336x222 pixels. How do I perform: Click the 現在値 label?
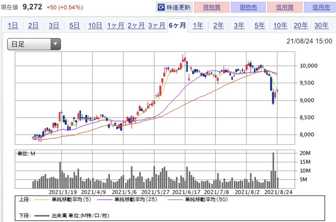pos(9,8)
